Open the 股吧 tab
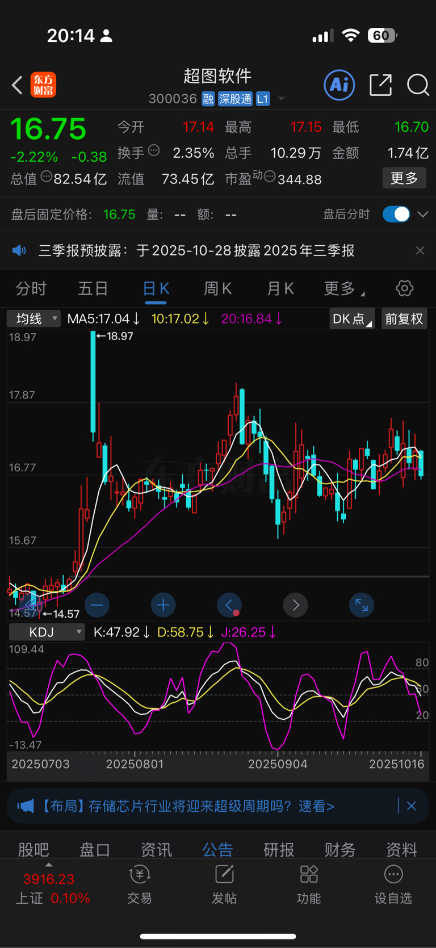 point(33,849)
